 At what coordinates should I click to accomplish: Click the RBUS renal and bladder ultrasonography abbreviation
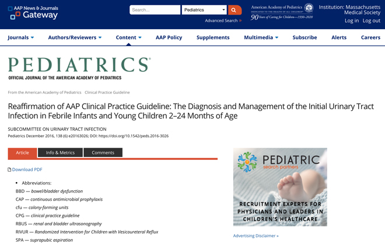[x=58, y=224]
